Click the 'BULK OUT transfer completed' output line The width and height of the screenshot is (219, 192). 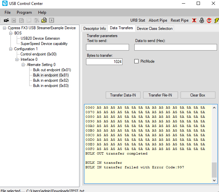pos(116,154)
